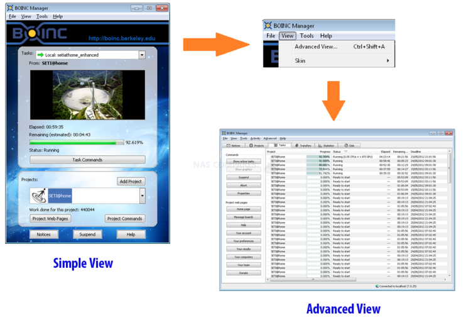Switch to the Statistics tab

[x=326, y=145]
